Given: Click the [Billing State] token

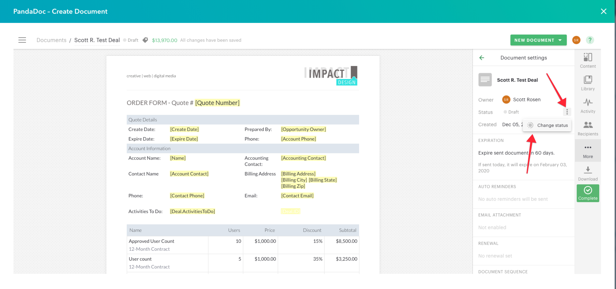Looking at the screenshot, I should point(323,180).
